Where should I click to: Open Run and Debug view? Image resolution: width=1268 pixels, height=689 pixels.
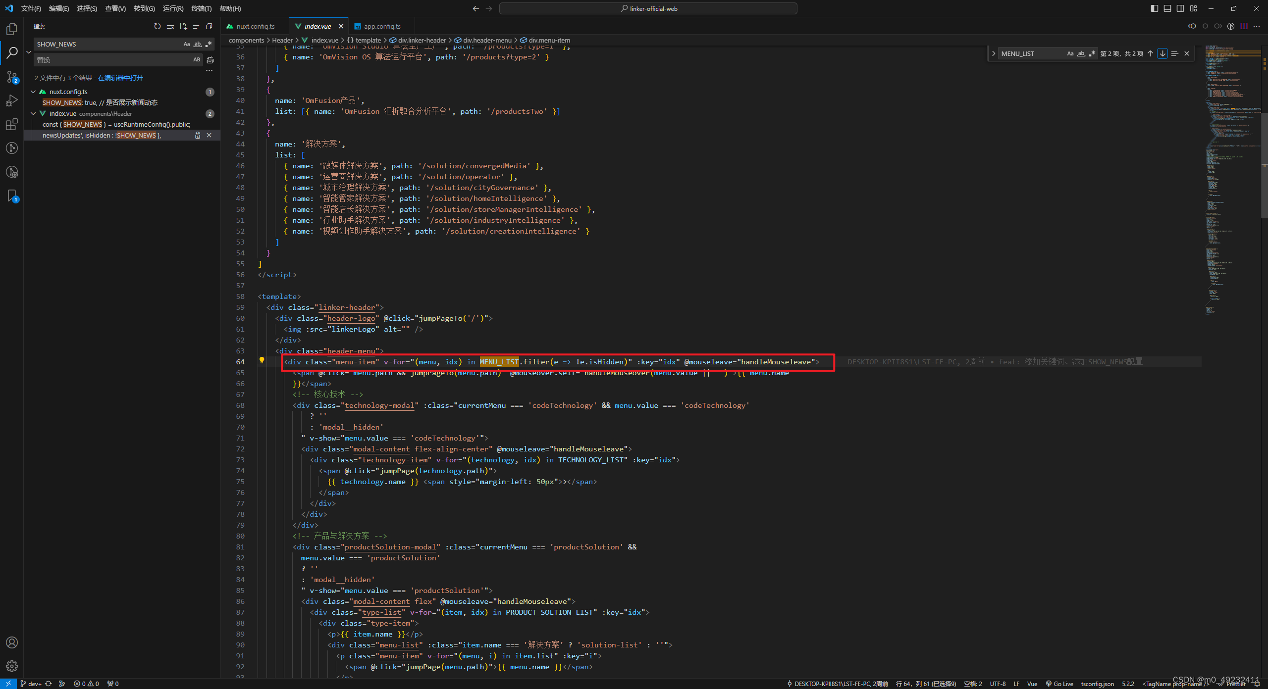12,100
